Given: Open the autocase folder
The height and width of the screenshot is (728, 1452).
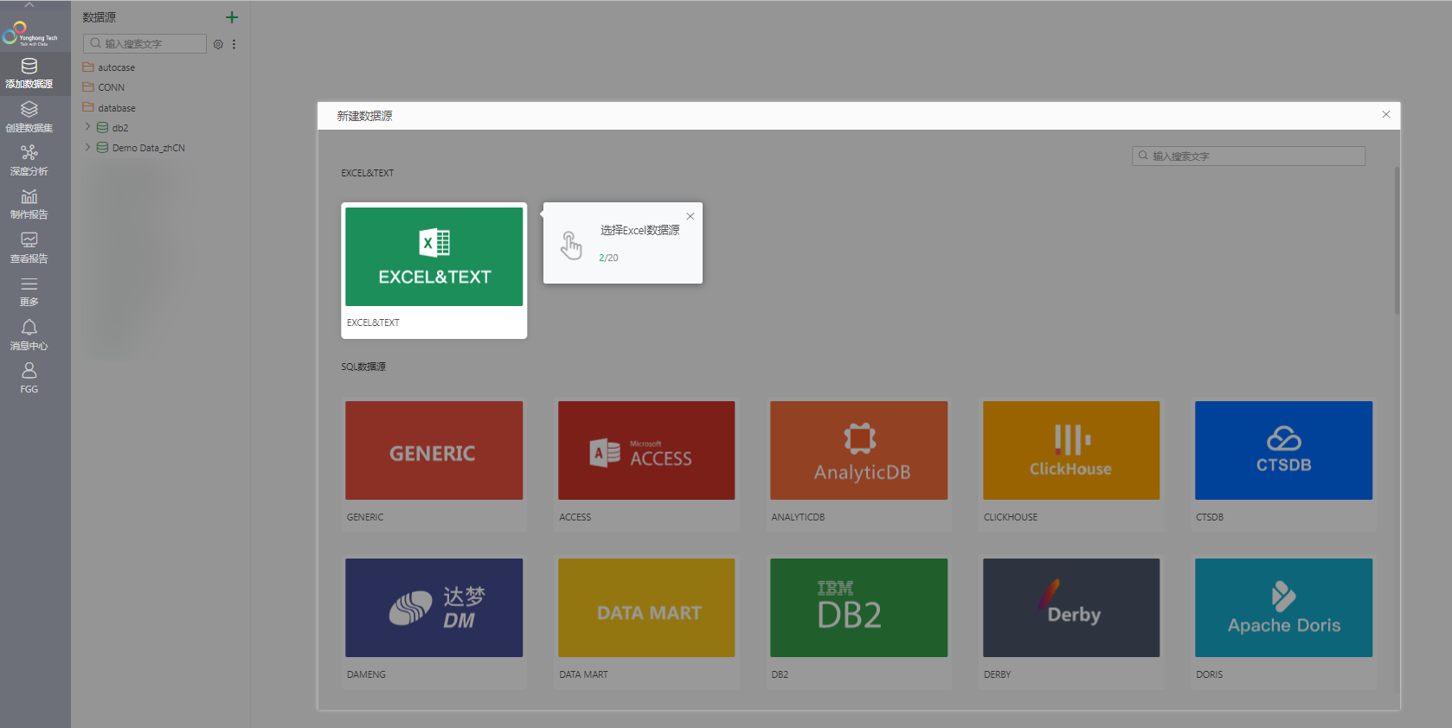Looking at the screenshot, I should (x=116, y=67).
